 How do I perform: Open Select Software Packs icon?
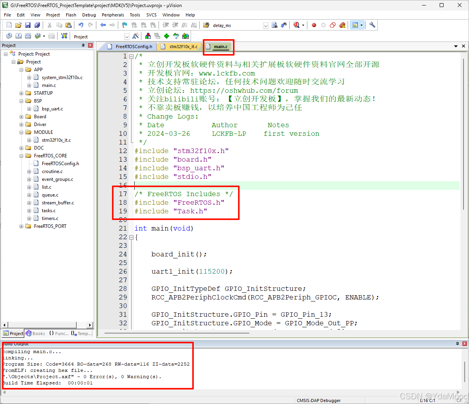[176, 36]
